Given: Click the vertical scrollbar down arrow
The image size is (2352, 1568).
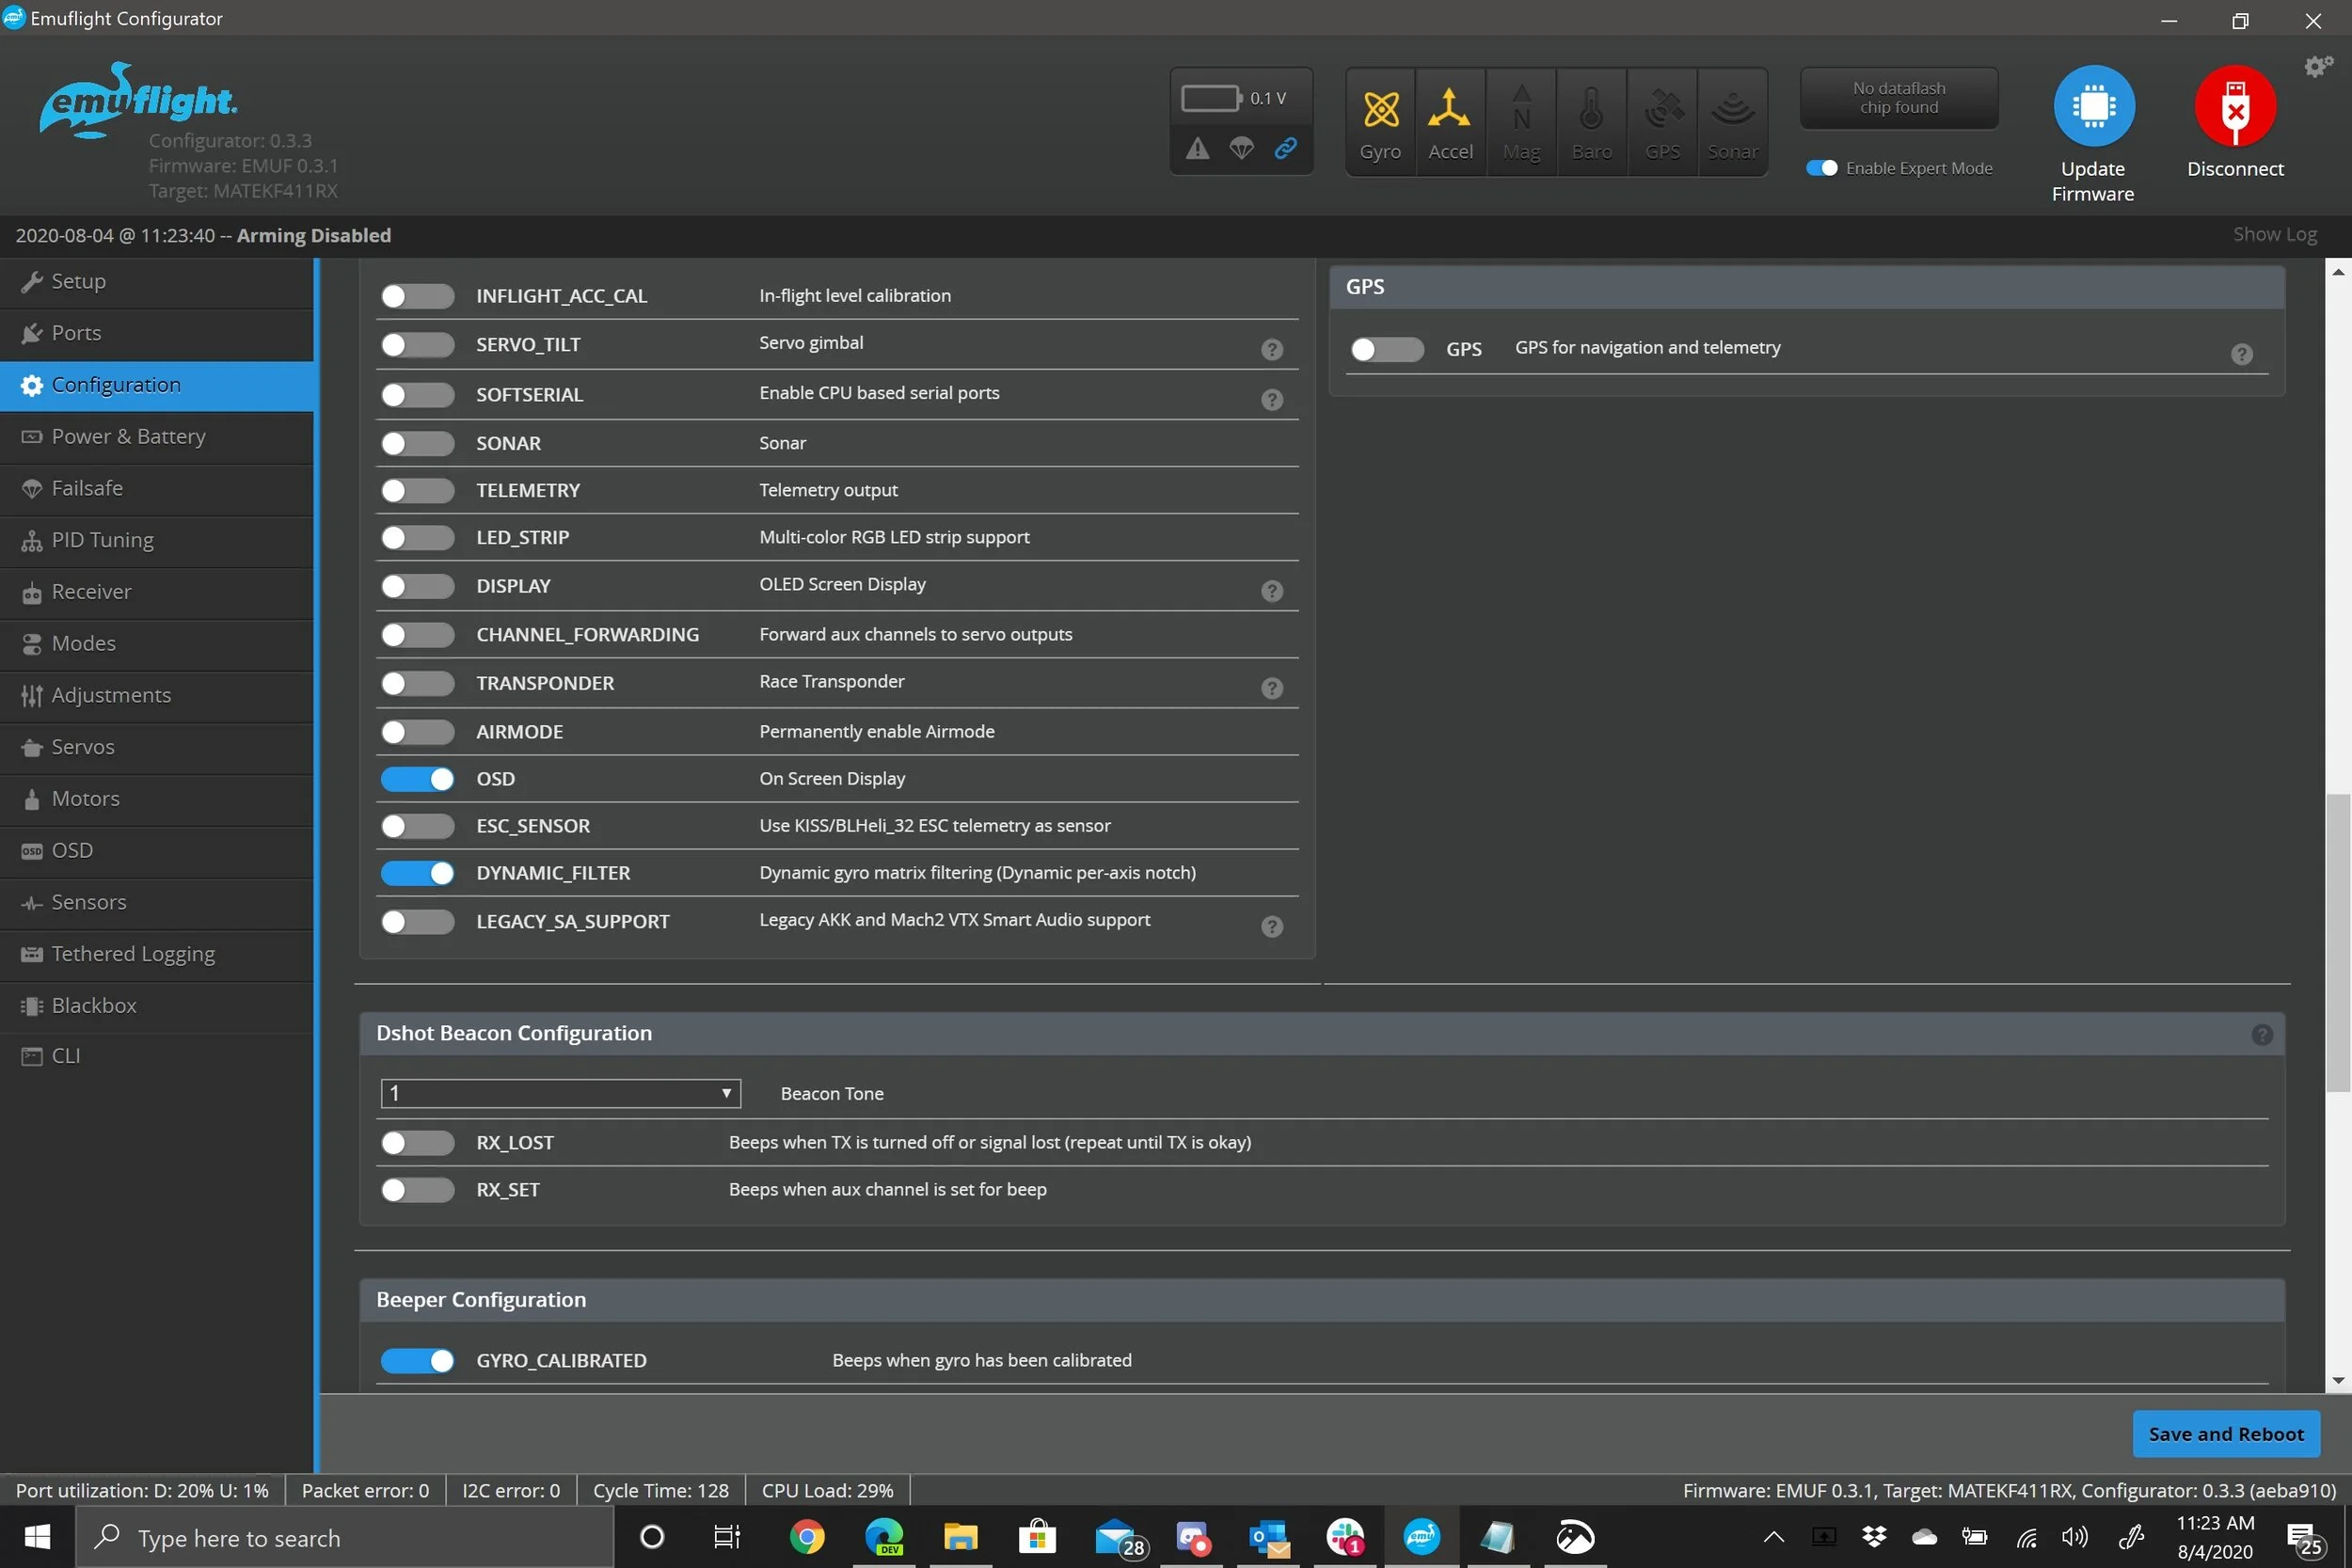Looking at the screenshot, I should (2337, 1381).
